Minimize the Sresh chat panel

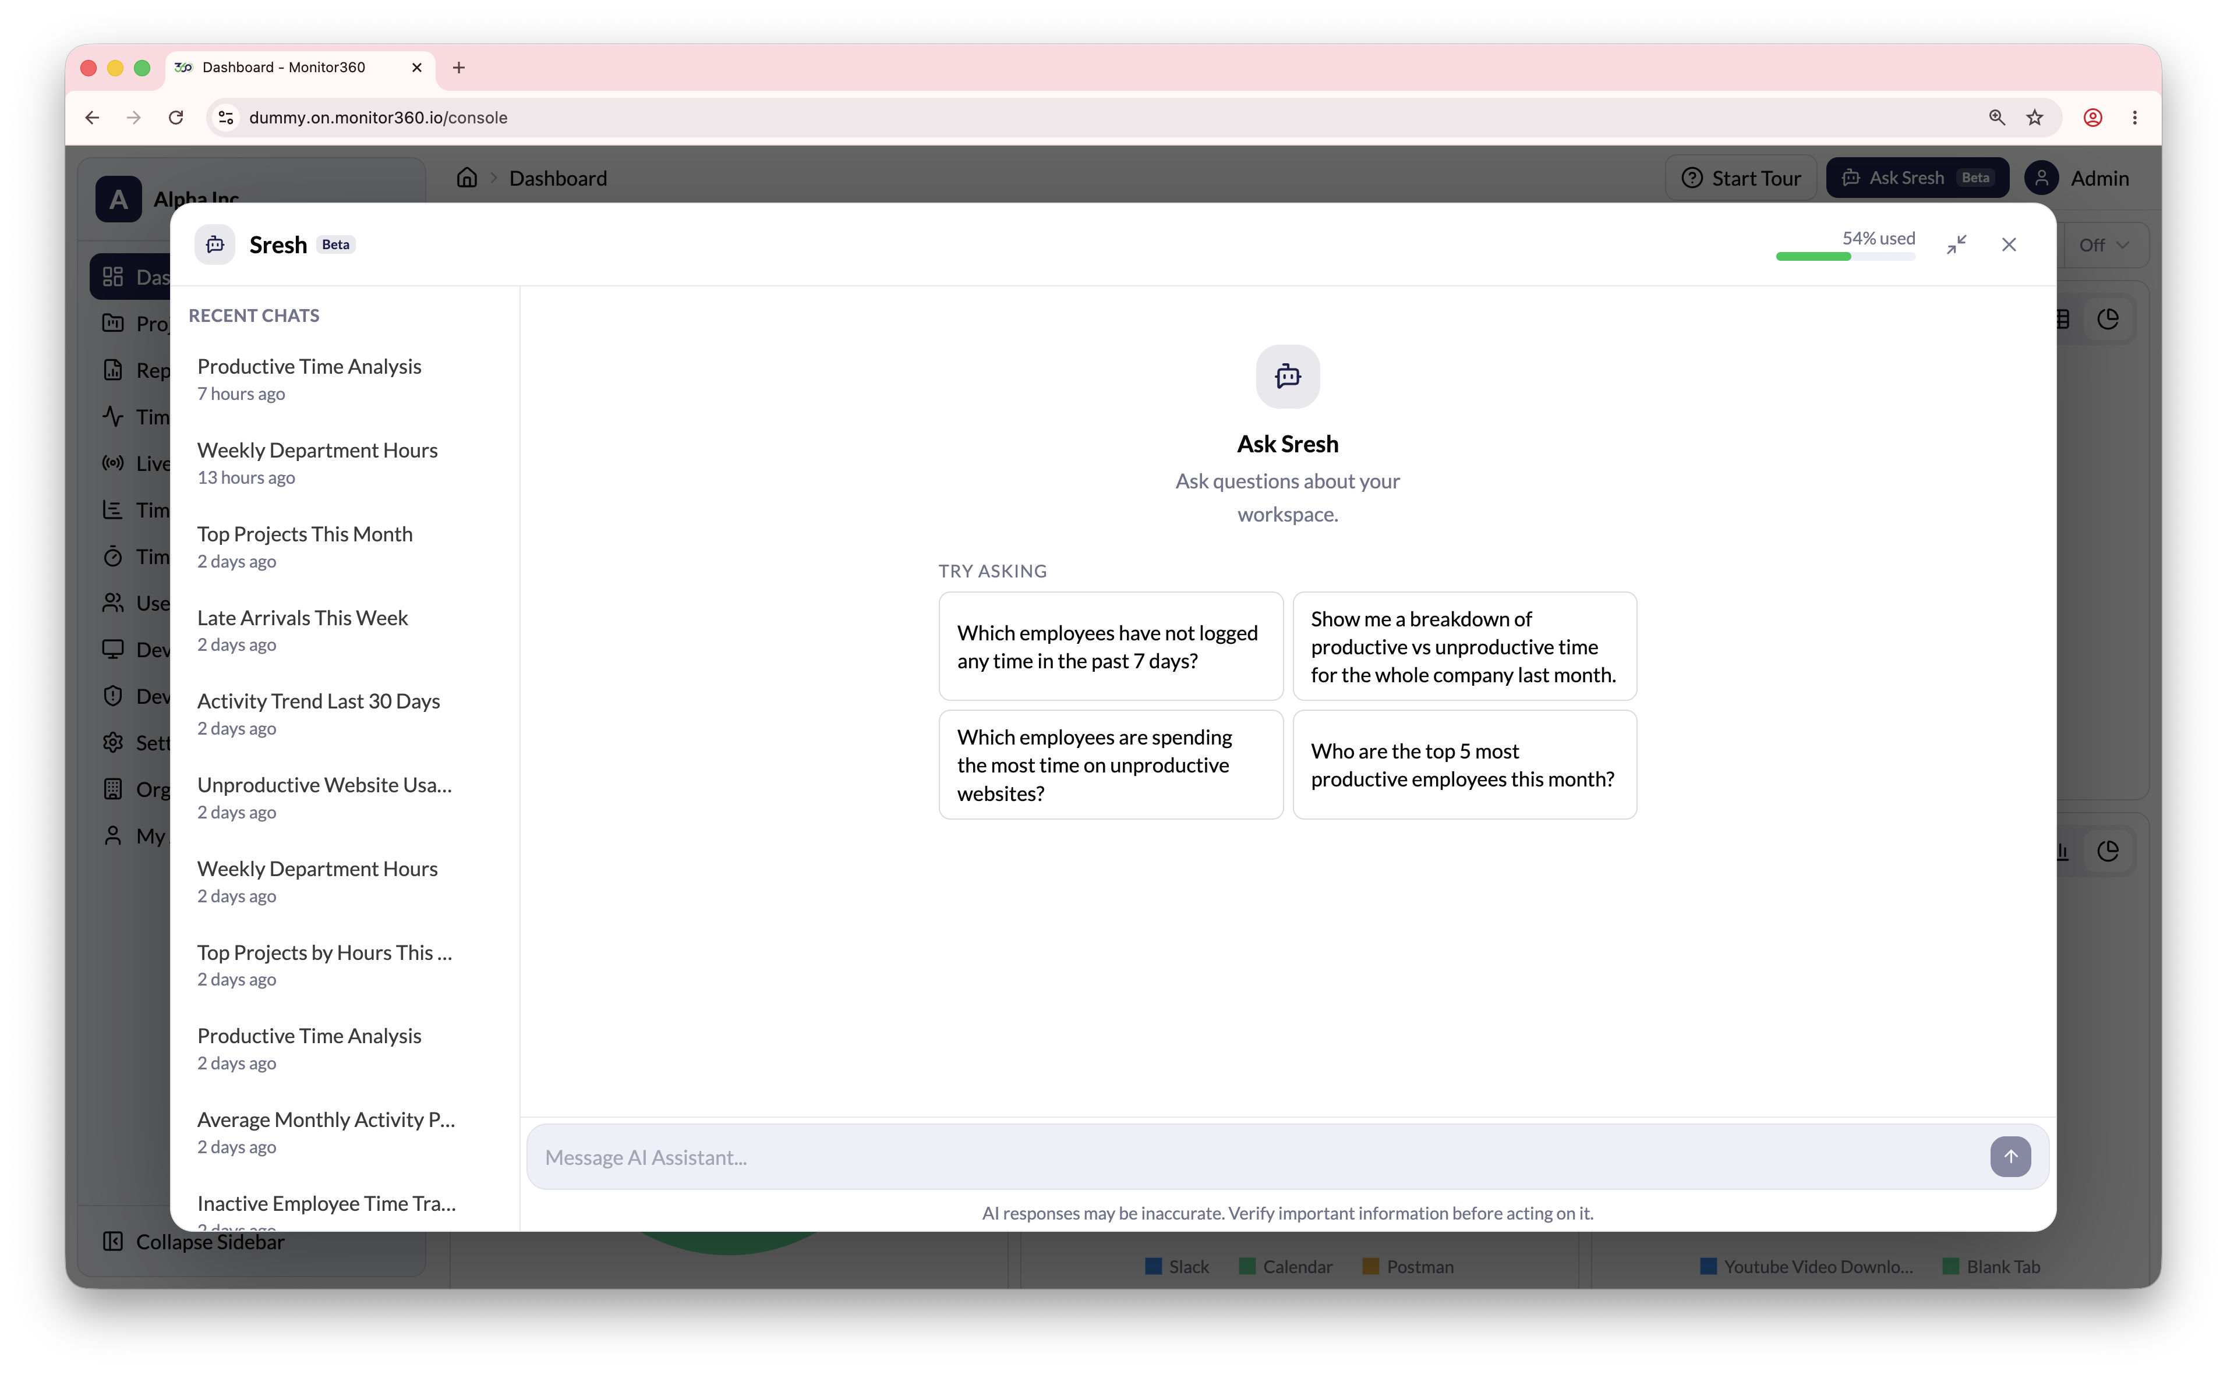1956,244
